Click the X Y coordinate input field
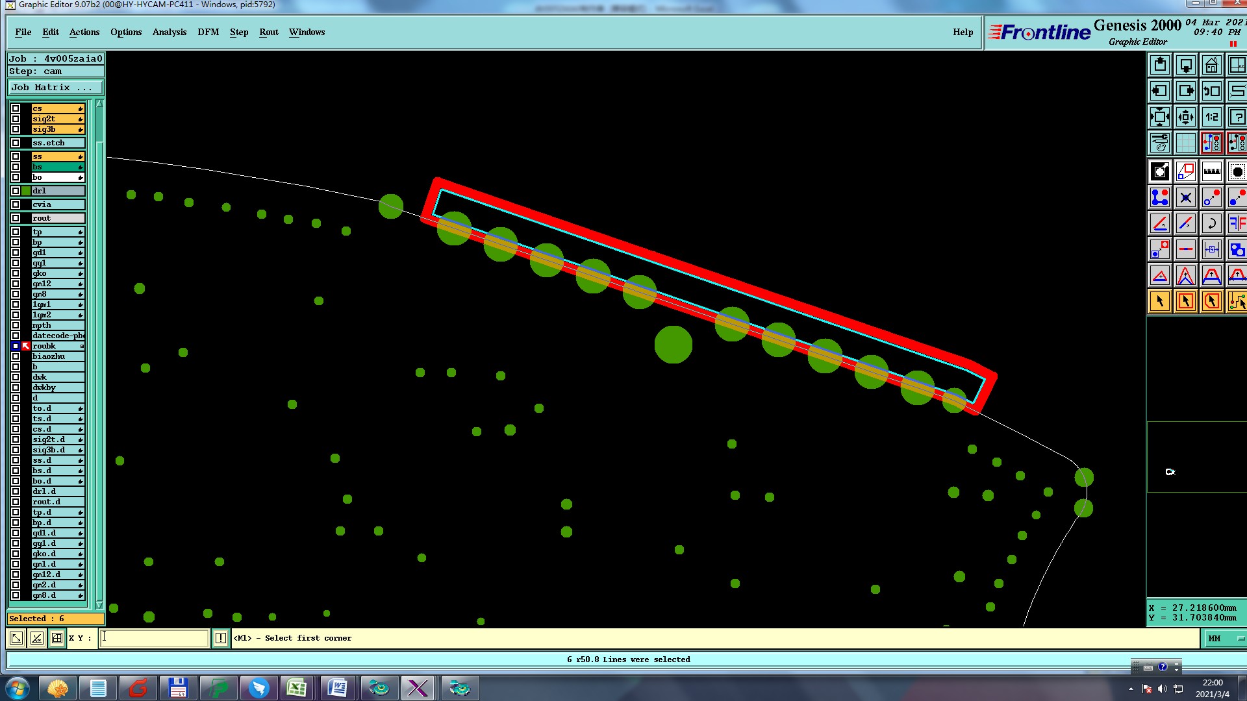The width and height of the screenshot is (1247, 701). coord(155,638)
